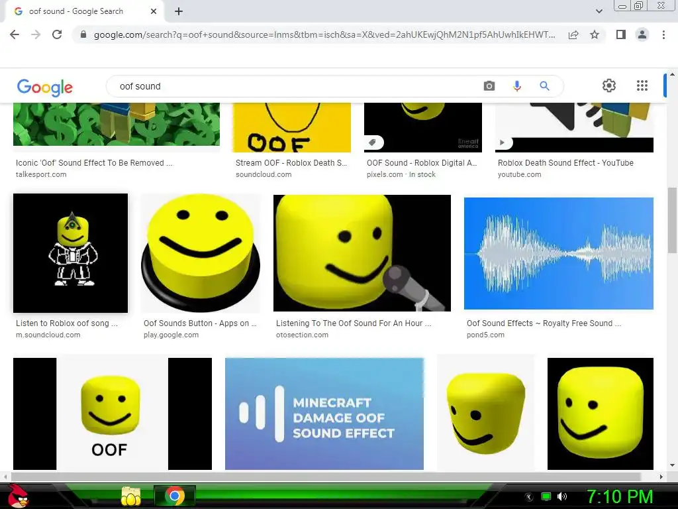
Task: Switch to Chrome via taskbar icon
Action: [175, 496]
